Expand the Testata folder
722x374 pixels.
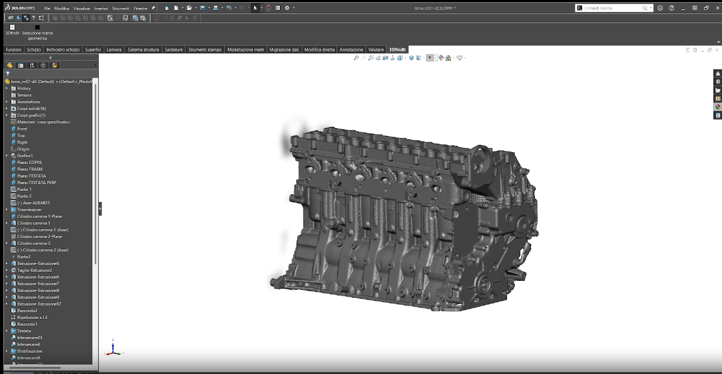click(7, 331)
